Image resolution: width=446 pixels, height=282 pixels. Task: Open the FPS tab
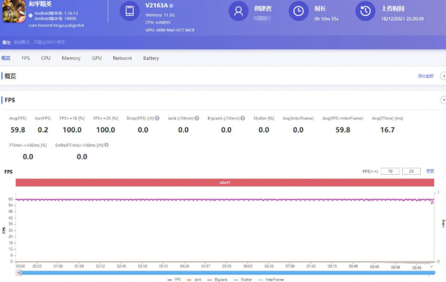click(26, 58)
